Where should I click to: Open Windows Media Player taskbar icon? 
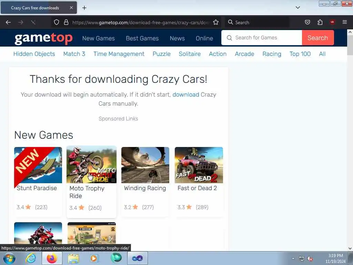94,258
